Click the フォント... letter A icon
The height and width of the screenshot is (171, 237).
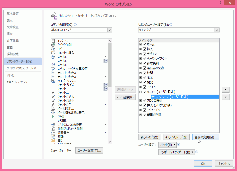point(53,93)
